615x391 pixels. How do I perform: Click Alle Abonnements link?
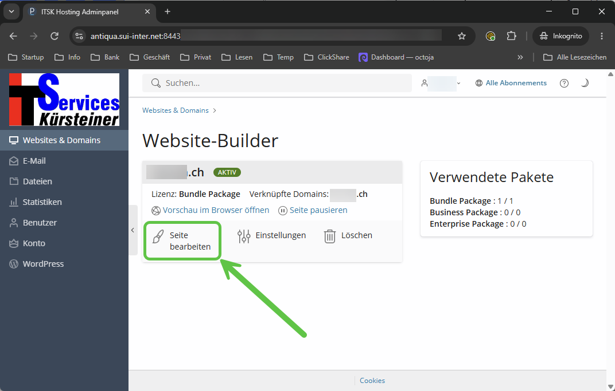click(x=511, y=83)
